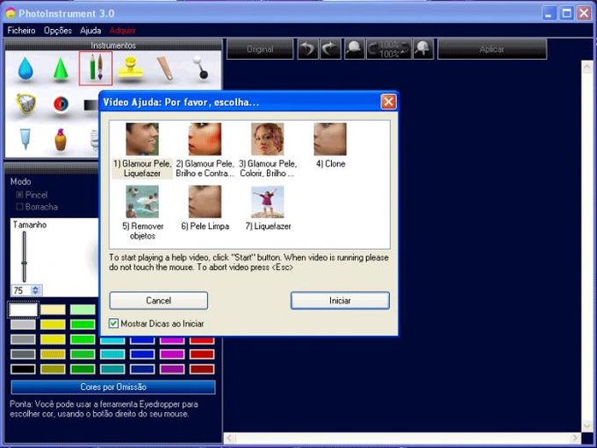Pick the pale green swatch in top row

pos(83,309)
